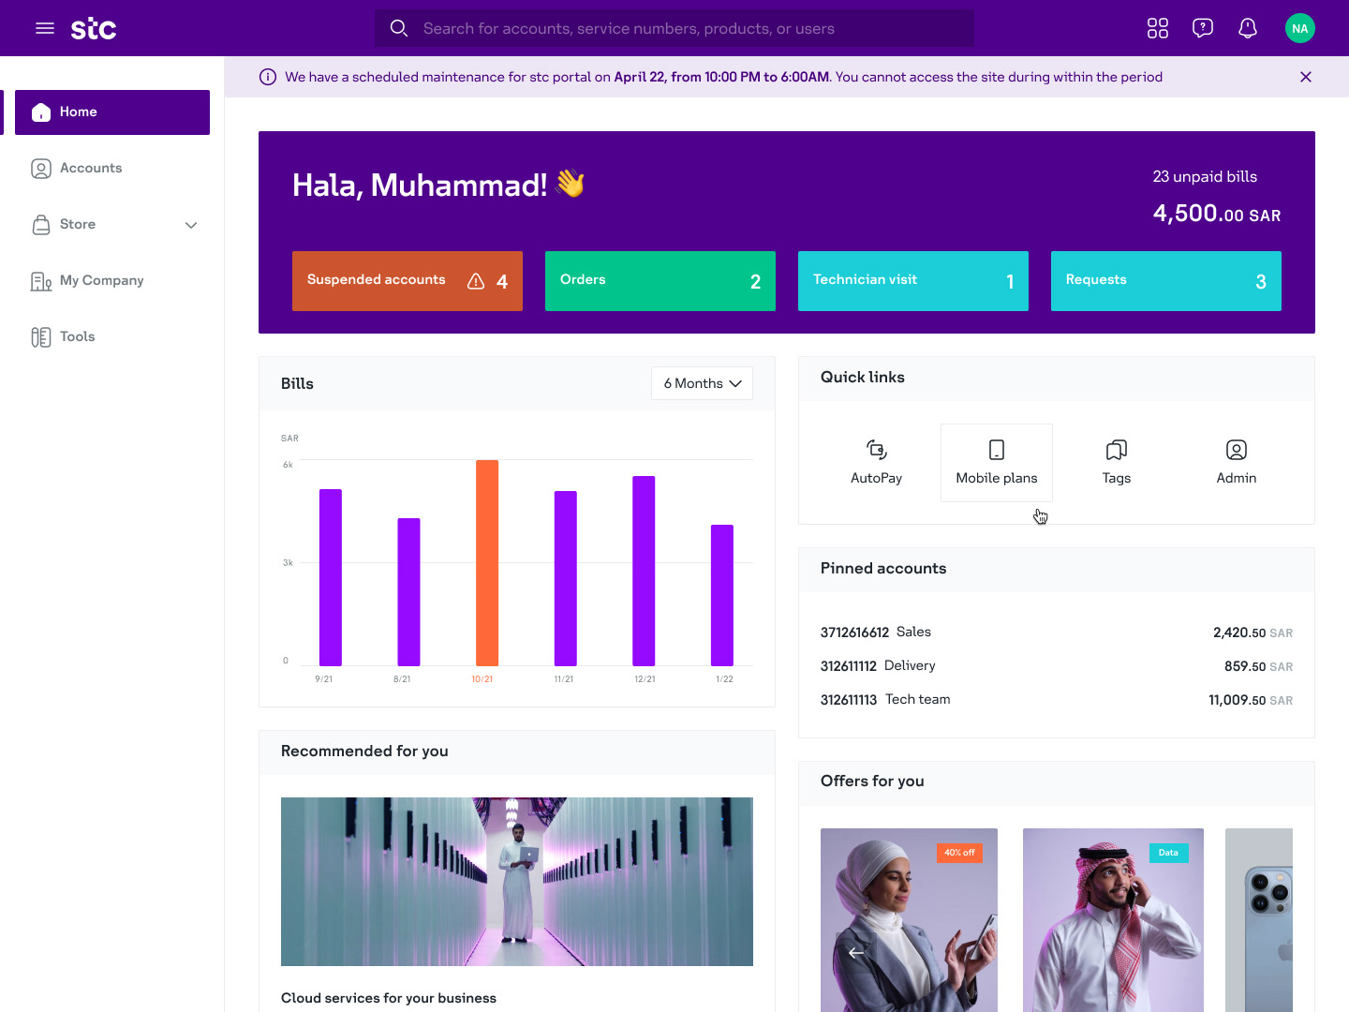Select the 8/21 bill bar

[x=408, y=592]
